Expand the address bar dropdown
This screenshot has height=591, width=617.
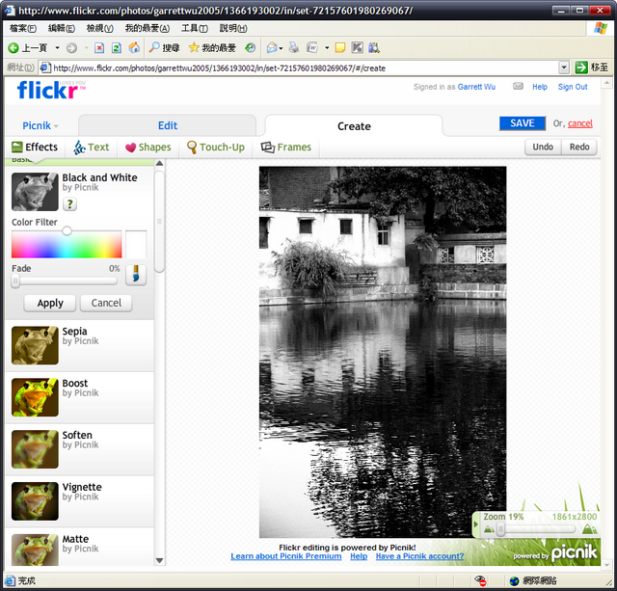coord(564,67)
